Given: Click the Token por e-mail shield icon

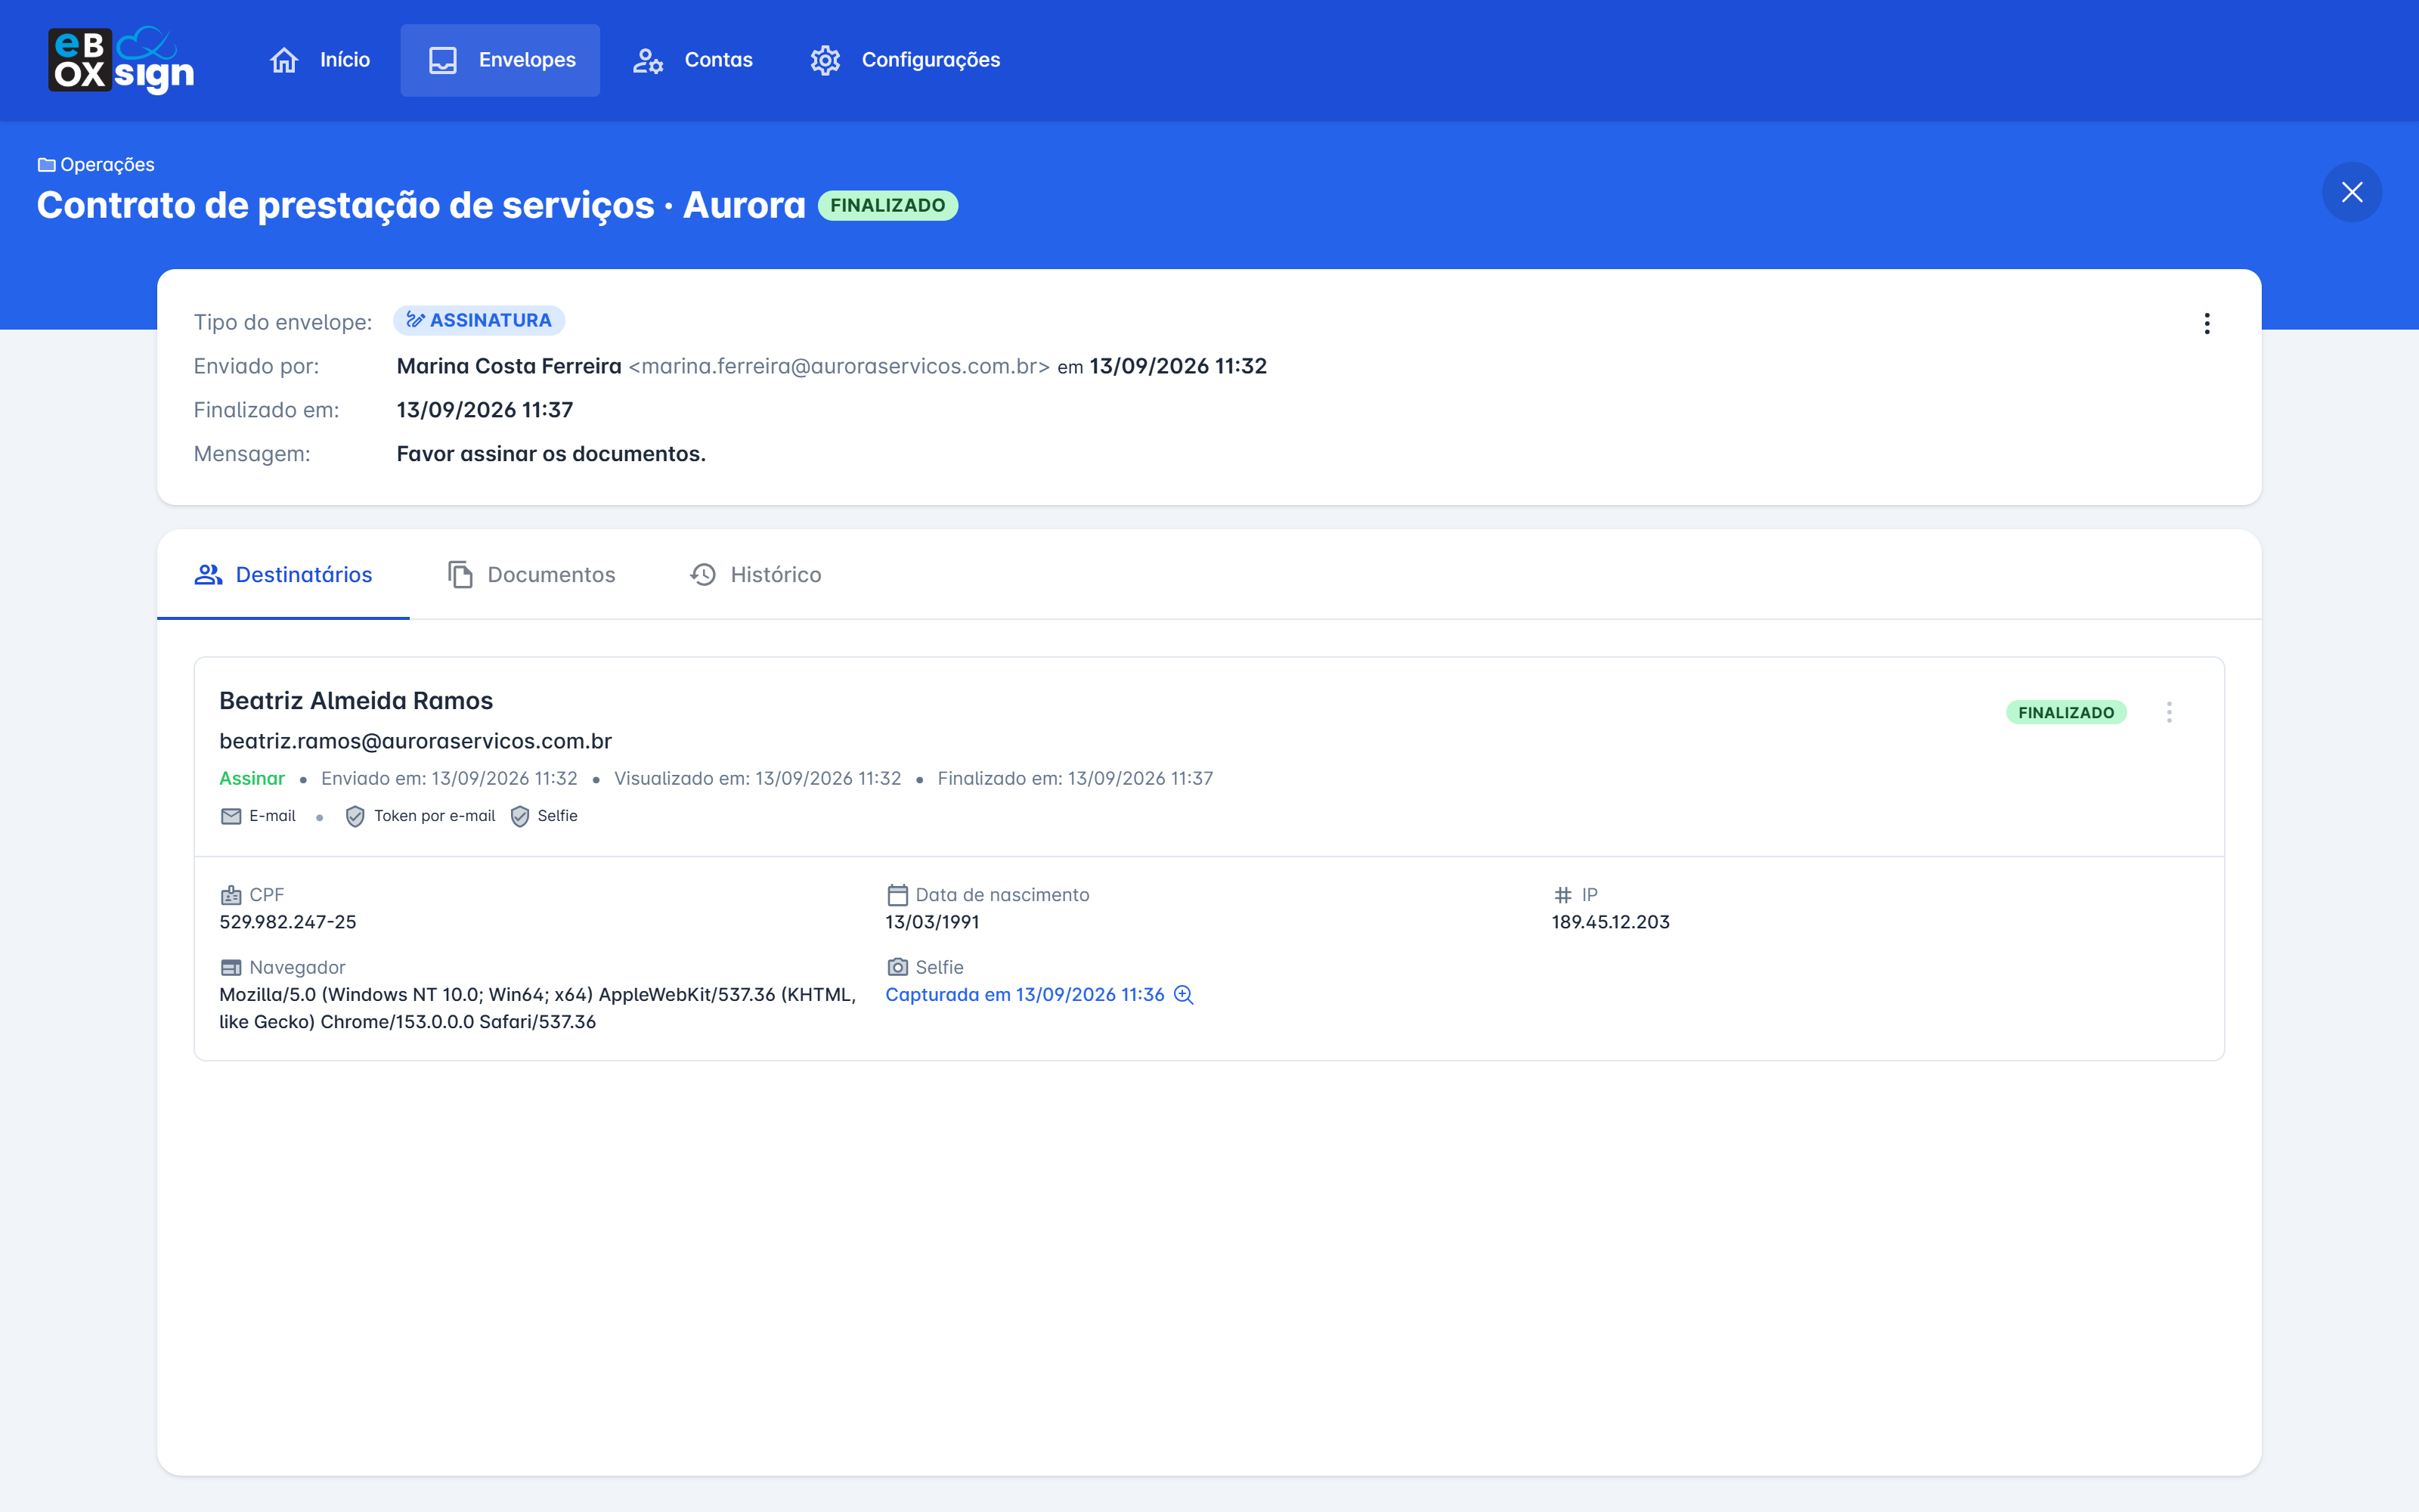Looking at the screenshot, I should (x=355, y=816).
